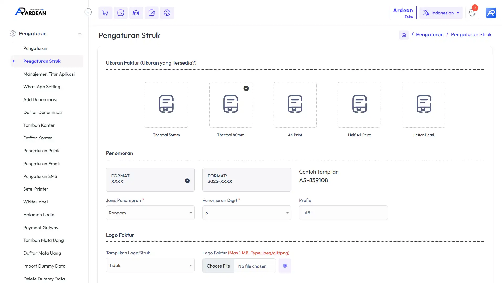Screen dimensions: 502x283
Task: Click the Contoh Tampilan label
Action: pyautogui.click(x=319, y=172)
